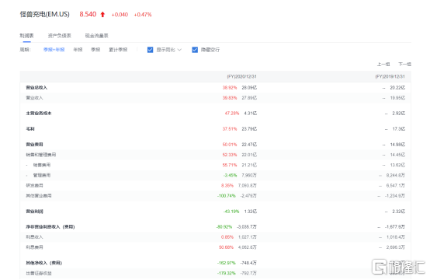
Task: Select the 主营业务成本 row label
Action: [x=39, y=114]
